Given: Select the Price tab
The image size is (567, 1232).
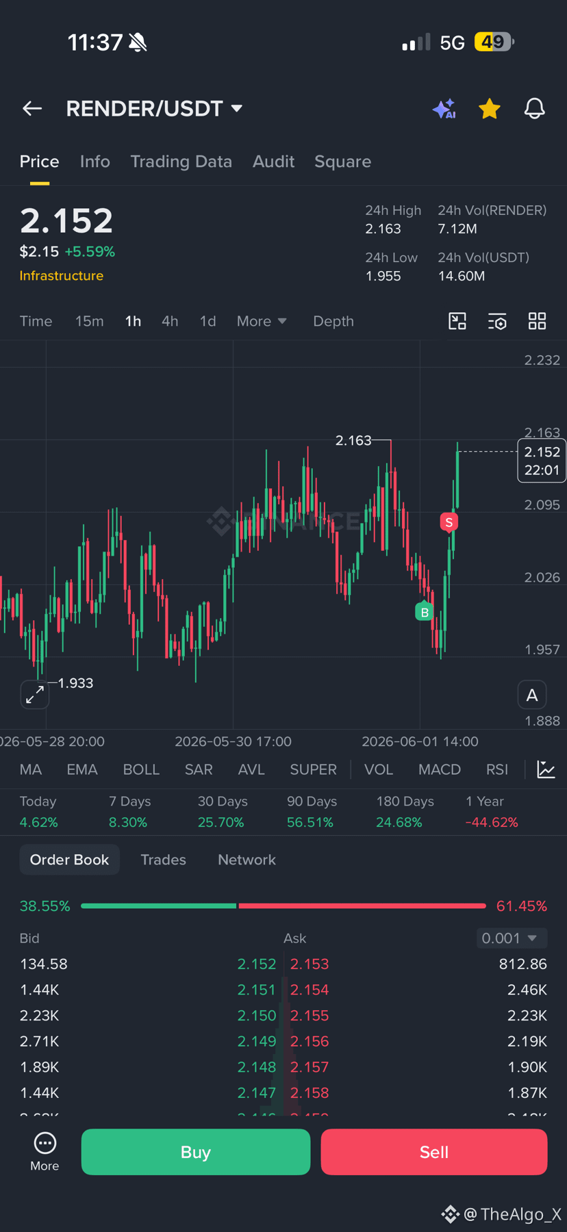Looking at the screenshot, I should pyautogui.click(x=39, y=162).
